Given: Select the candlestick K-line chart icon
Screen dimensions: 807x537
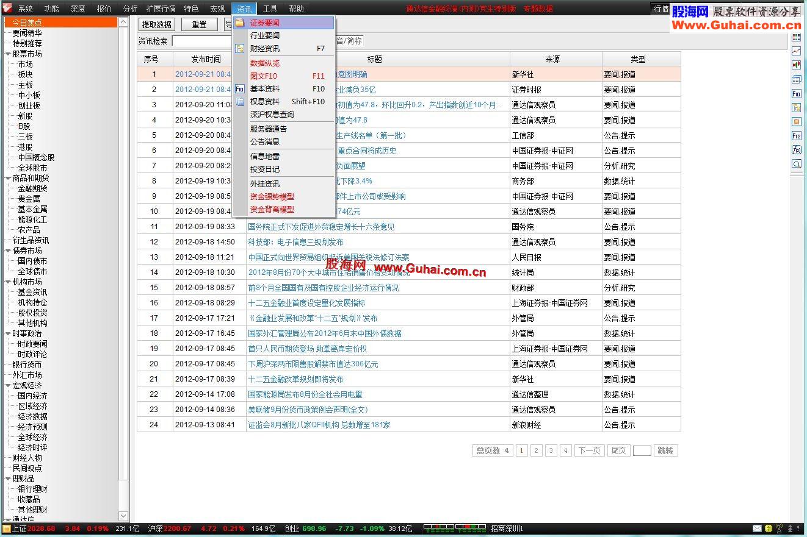Looking at the screenshot, I should (797, 66).
